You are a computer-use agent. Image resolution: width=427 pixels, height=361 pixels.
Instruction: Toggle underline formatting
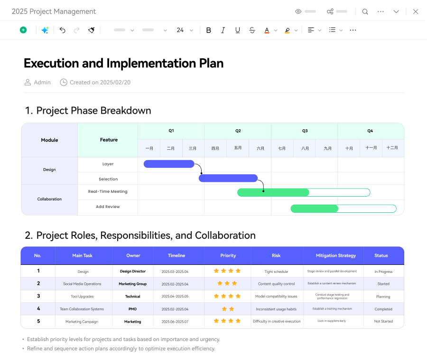point(238,30)
